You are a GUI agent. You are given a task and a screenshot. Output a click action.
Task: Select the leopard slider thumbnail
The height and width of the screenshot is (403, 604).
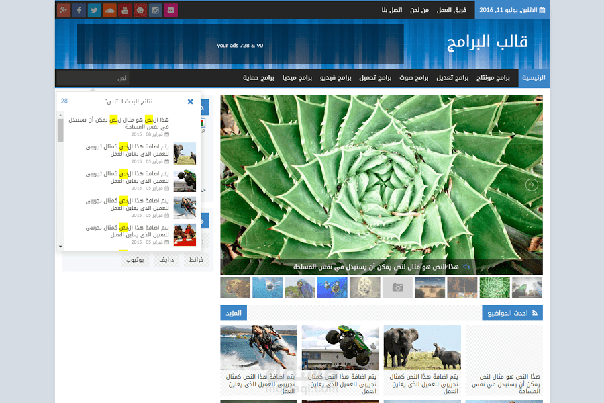tap(236, 287)
